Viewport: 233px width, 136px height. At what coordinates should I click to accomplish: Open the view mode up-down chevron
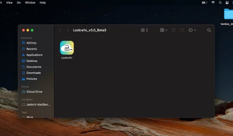click(147, 30)
